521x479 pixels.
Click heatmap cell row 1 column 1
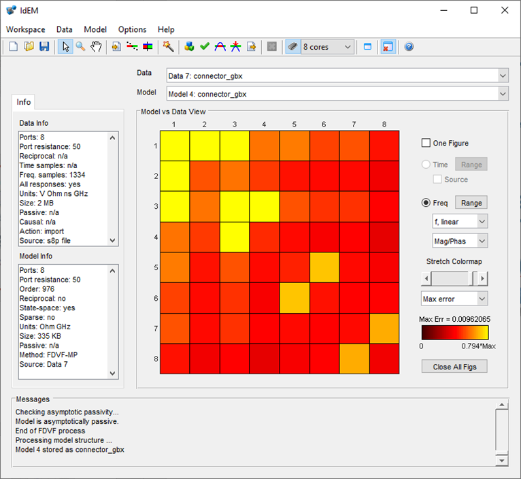175,146
